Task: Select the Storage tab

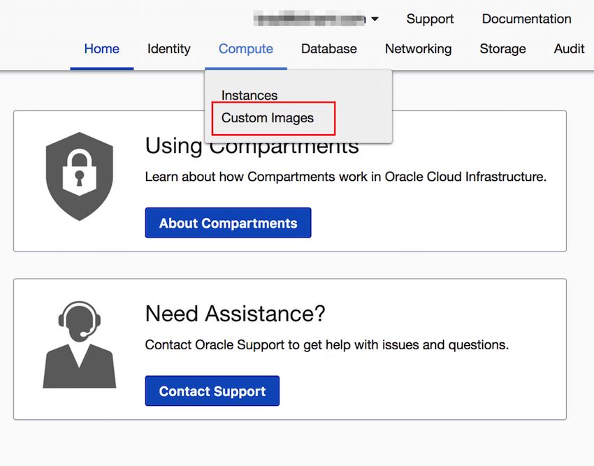Action: [502, 49]
